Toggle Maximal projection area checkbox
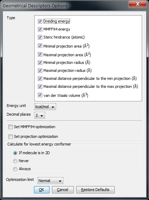Image resolution: width=149 pixels, height=200 pixels. [40, 55]
